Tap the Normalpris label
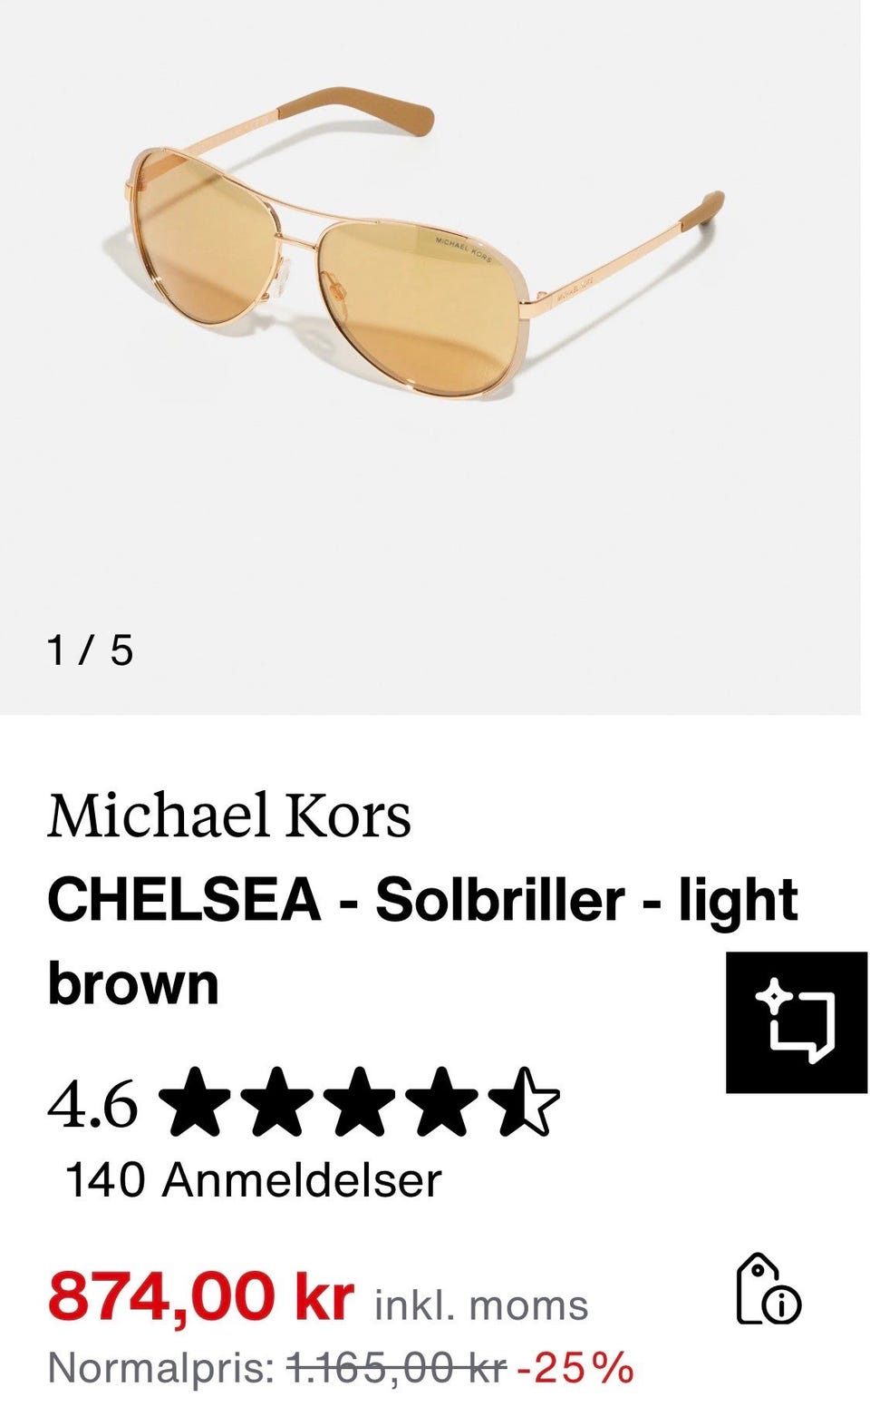The width and height of the screenshot is (870, 1407). (x=161, y=1368)
